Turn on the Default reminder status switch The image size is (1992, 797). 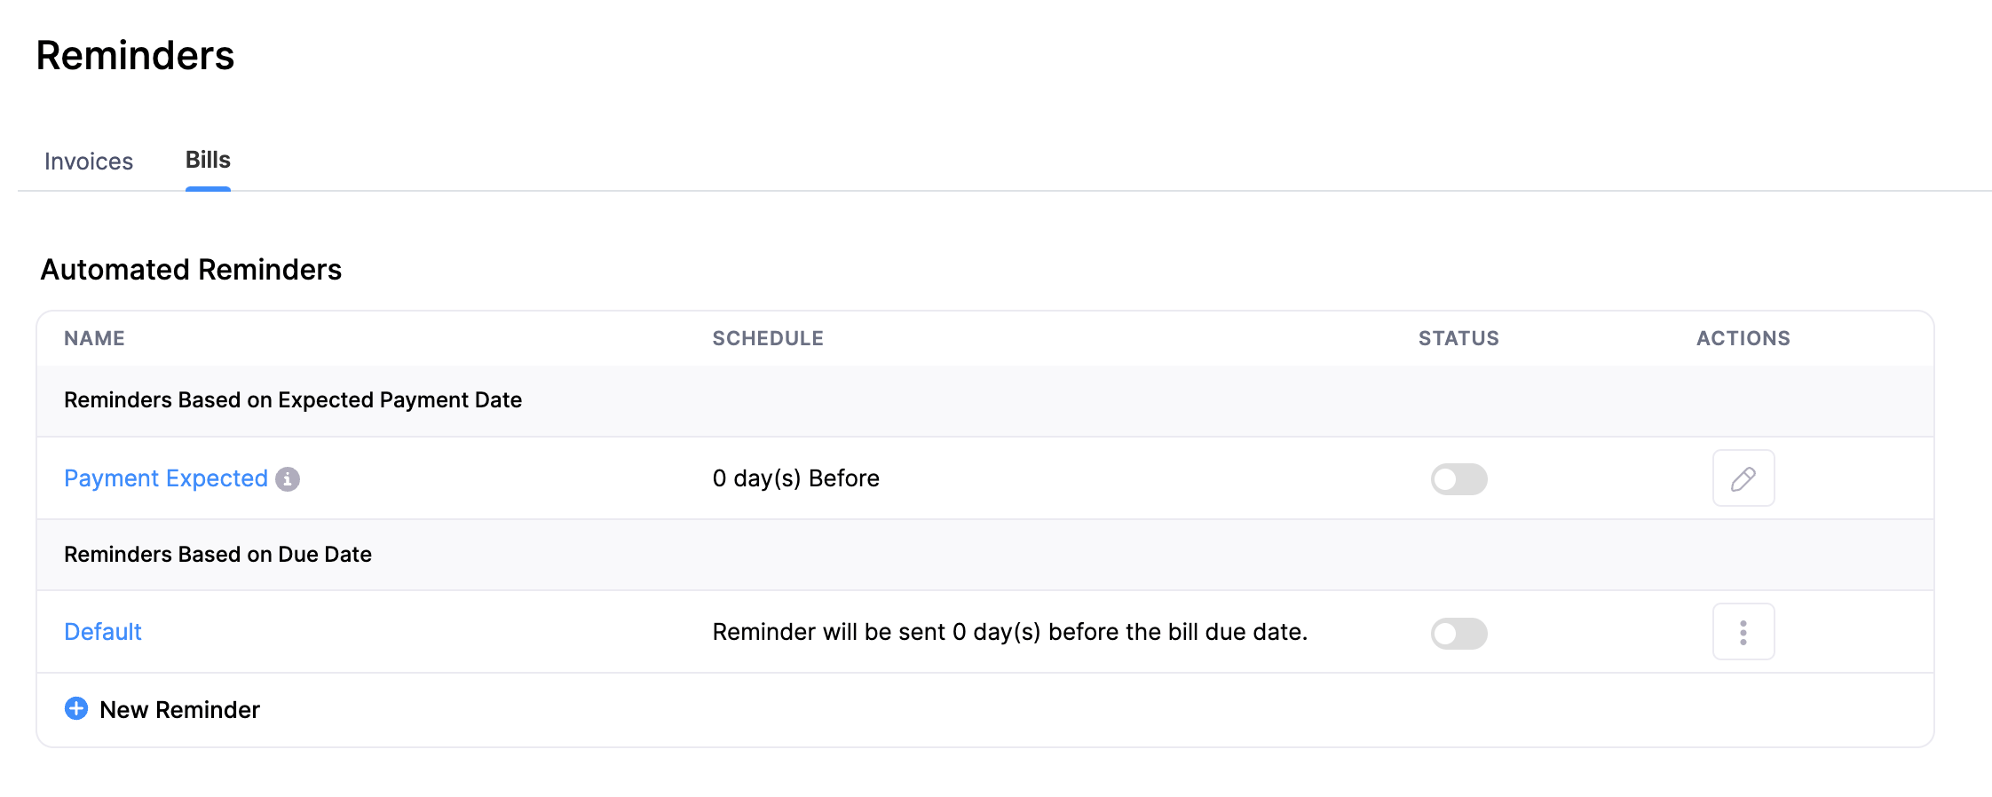(1458, 633)
